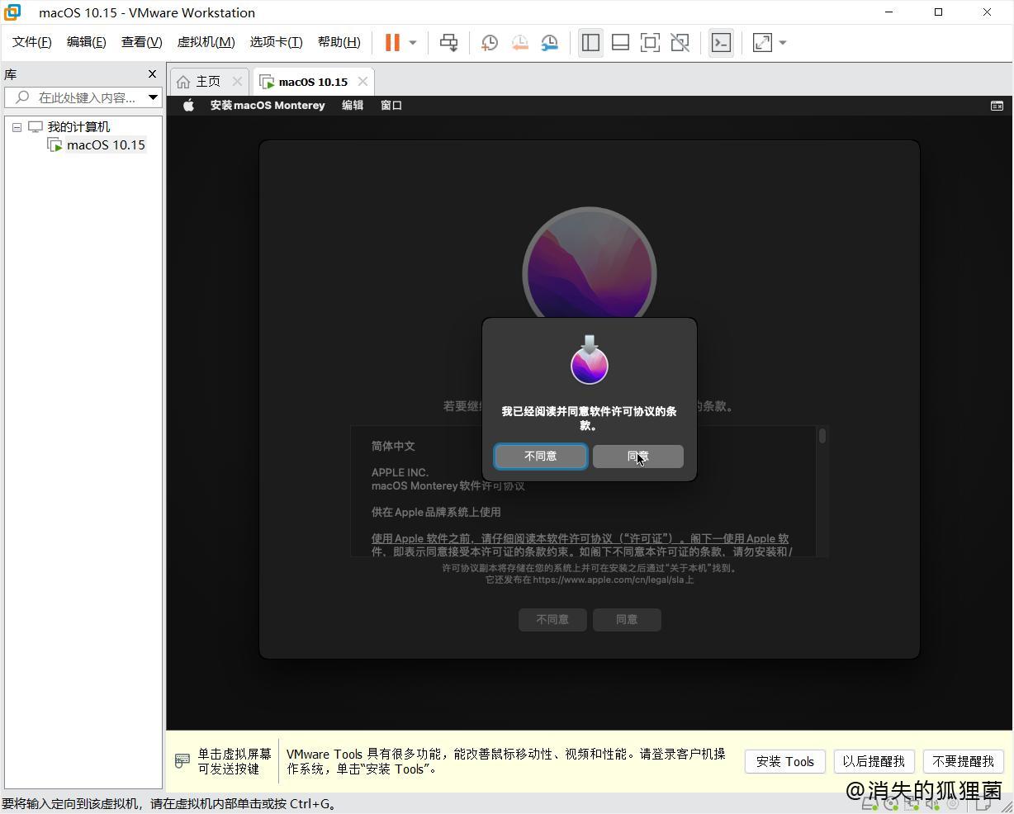1014x814 pixels.
Task: Open the library search dropdown arrow
Action: tap(153, 97)
